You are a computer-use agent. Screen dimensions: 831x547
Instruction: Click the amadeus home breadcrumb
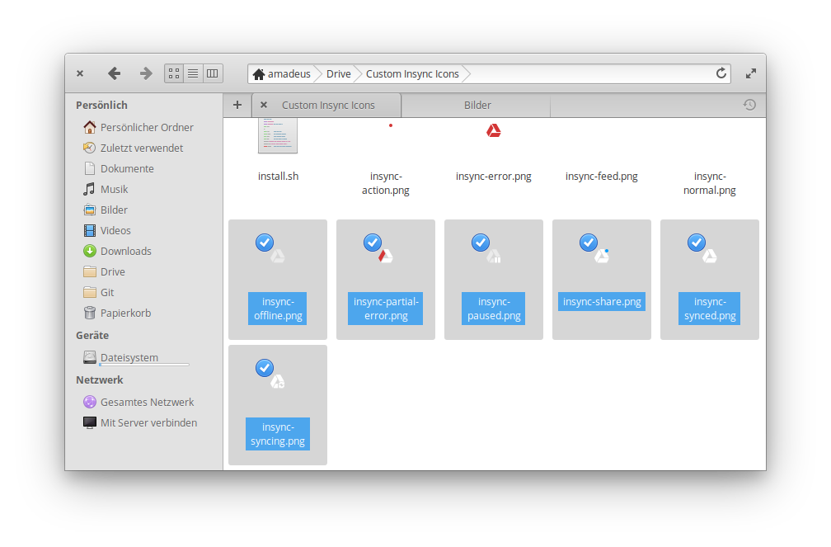[x=281, y=73]
